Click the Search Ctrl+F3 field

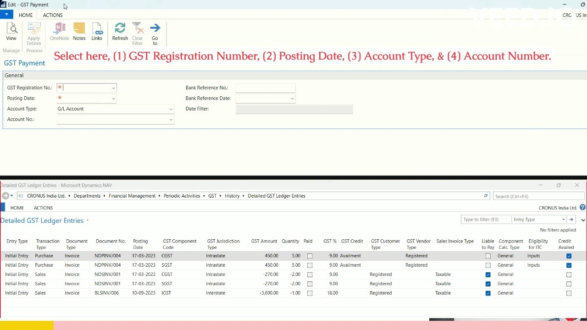pyautogui.click(x=538, y=196)
